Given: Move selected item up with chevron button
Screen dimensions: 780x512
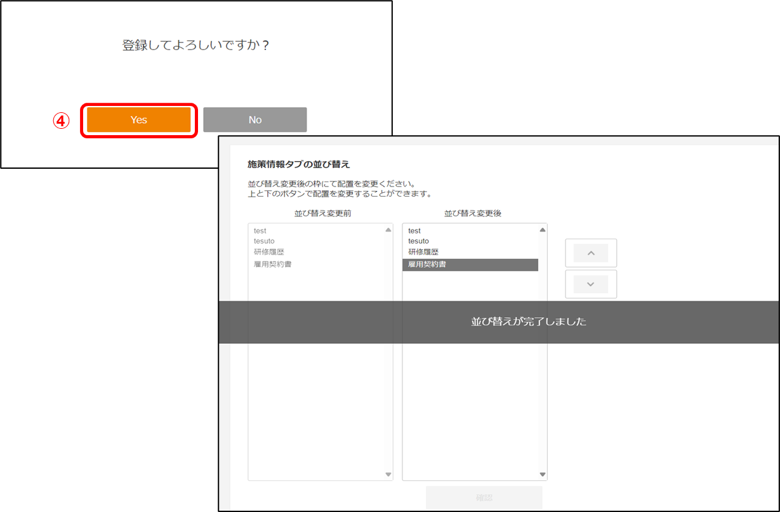Looking at the screenshot, I should coord(590,253).
